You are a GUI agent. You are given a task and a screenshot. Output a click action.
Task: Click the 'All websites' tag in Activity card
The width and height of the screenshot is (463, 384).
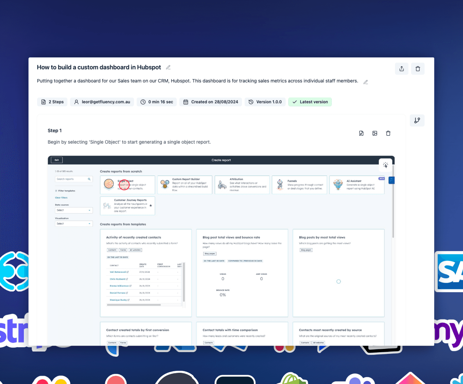(135, 250)
